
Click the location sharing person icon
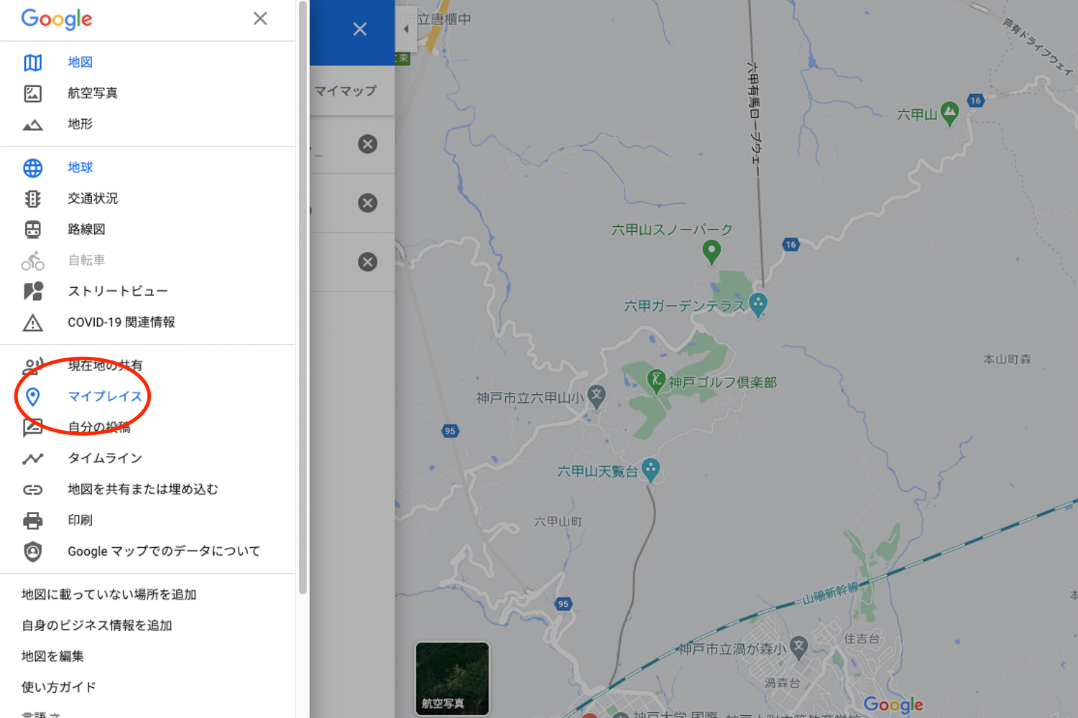[32, 366]
